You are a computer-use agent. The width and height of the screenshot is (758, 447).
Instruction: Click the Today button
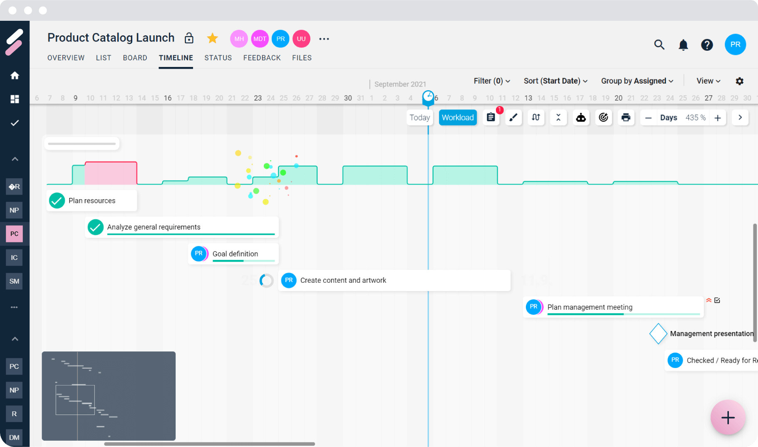click(419, 118)
